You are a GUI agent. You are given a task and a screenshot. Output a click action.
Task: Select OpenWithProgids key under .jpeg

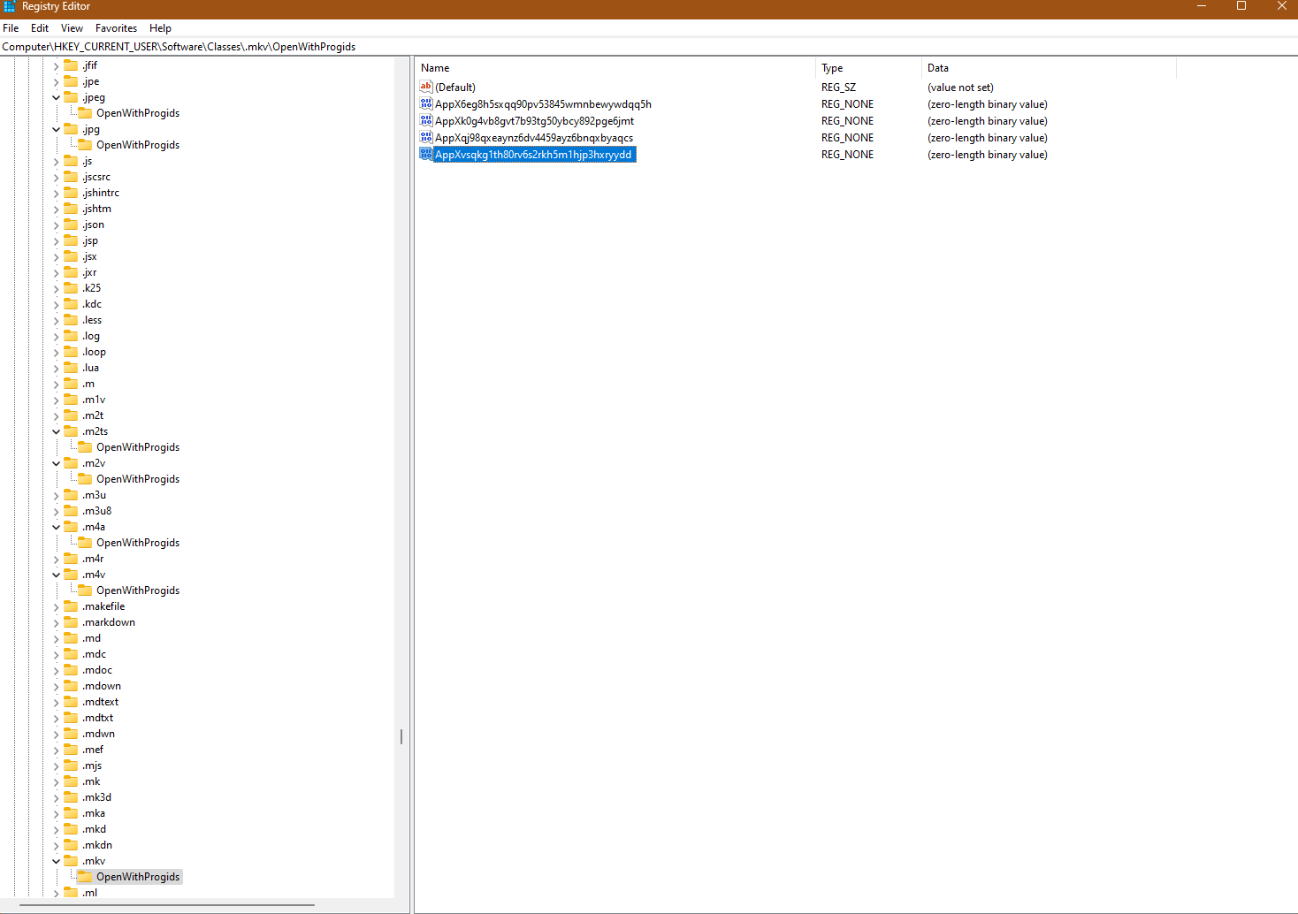(x=138, y=113)
